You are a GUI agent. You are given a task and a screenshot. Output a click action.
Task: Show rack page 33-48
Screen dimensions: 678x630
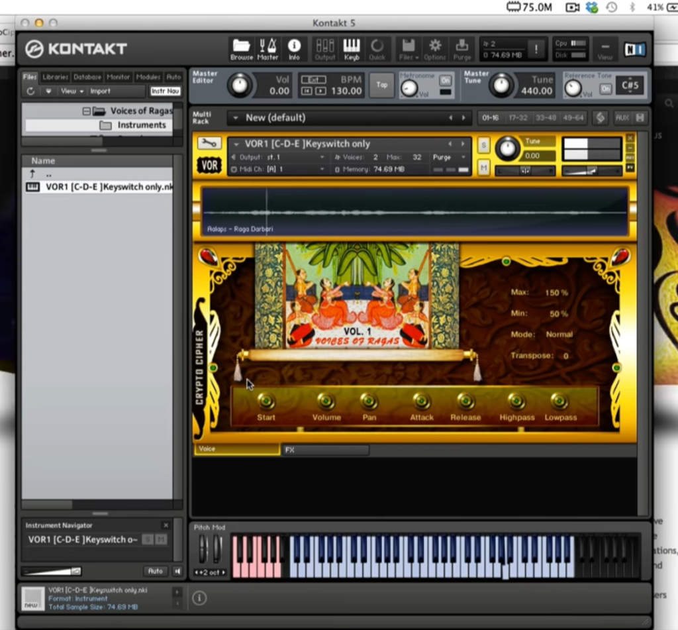coord(546,118)
